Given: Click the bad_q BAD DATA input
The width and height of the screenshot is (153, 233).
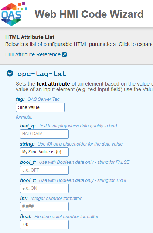Looking at the screenshot, I should pos(44,134).
